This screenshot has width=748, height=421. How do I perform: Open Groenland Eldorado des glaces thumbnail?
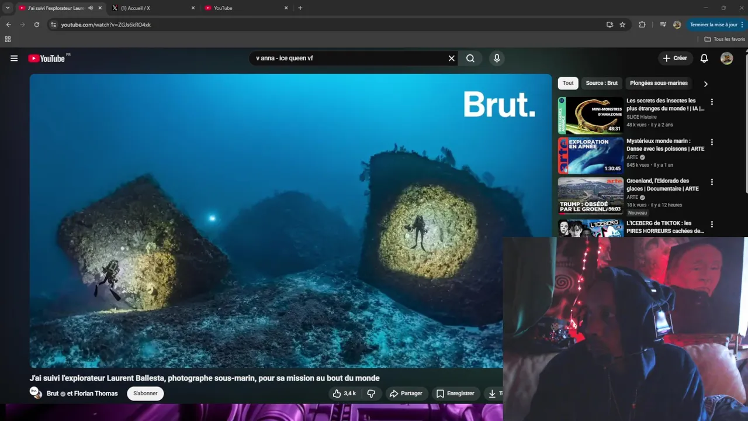coord(590,196)
